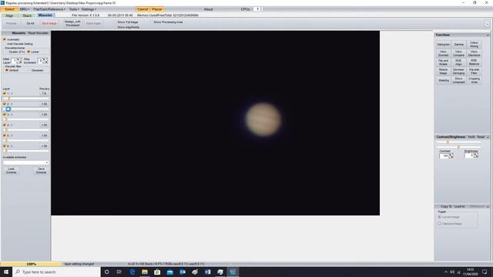Click the layer 2 wavelet slider handle
The height and width of the screenshot is (277, 493).
8,109
